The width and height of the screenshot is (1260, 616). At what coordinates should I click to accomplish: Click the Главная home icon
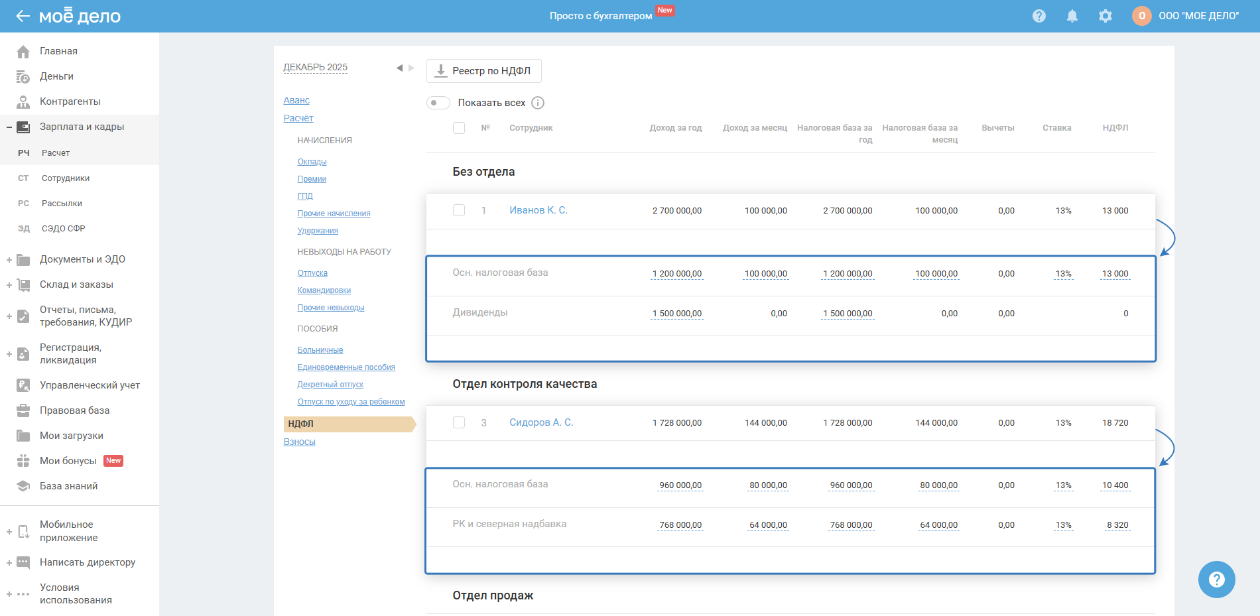pos(23,52)
